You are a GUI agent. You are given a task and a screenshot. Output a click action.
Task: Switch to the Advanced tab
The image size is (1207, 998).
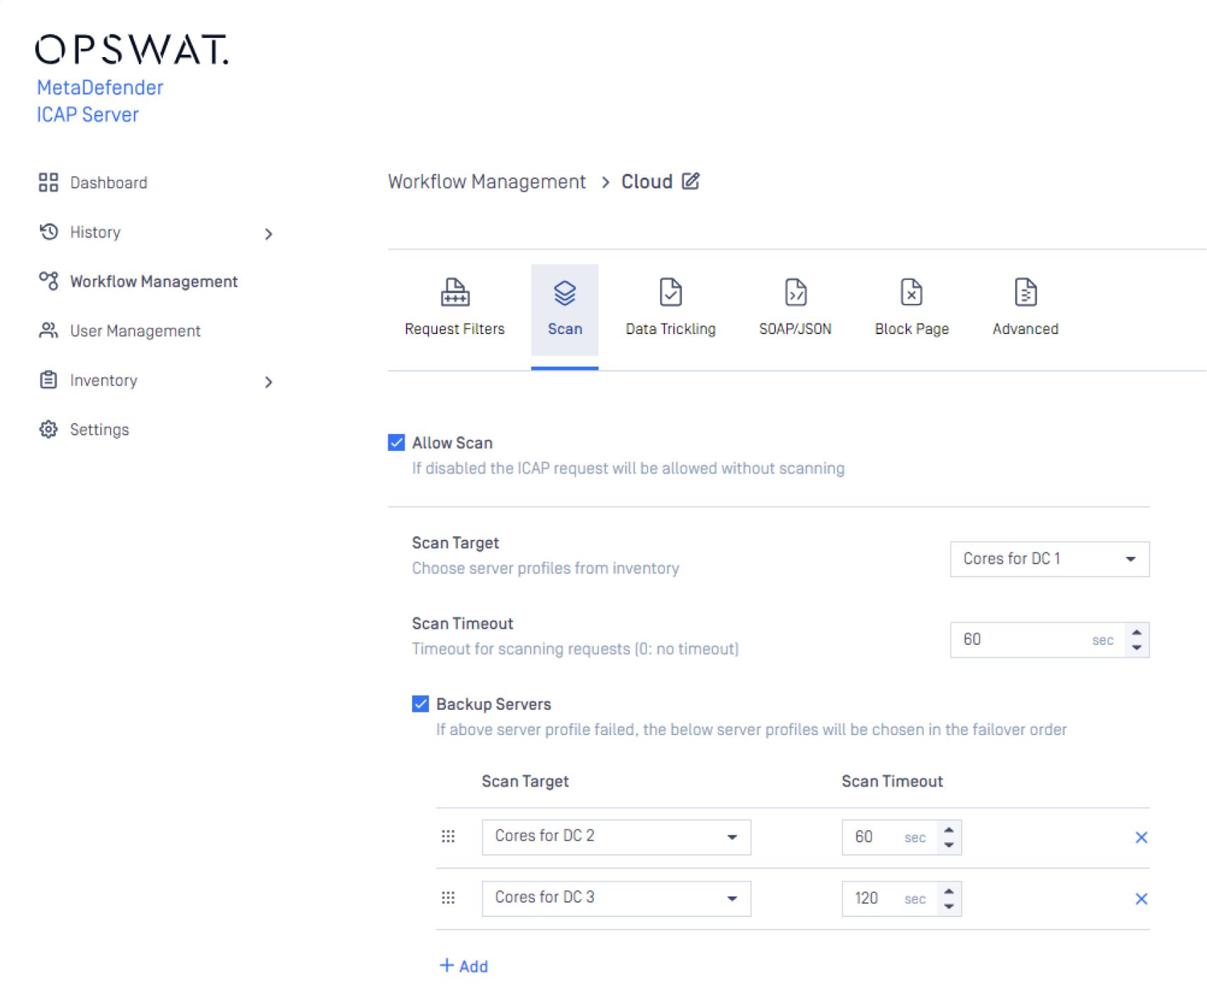pyautogui.click(x=1025, y=310)
